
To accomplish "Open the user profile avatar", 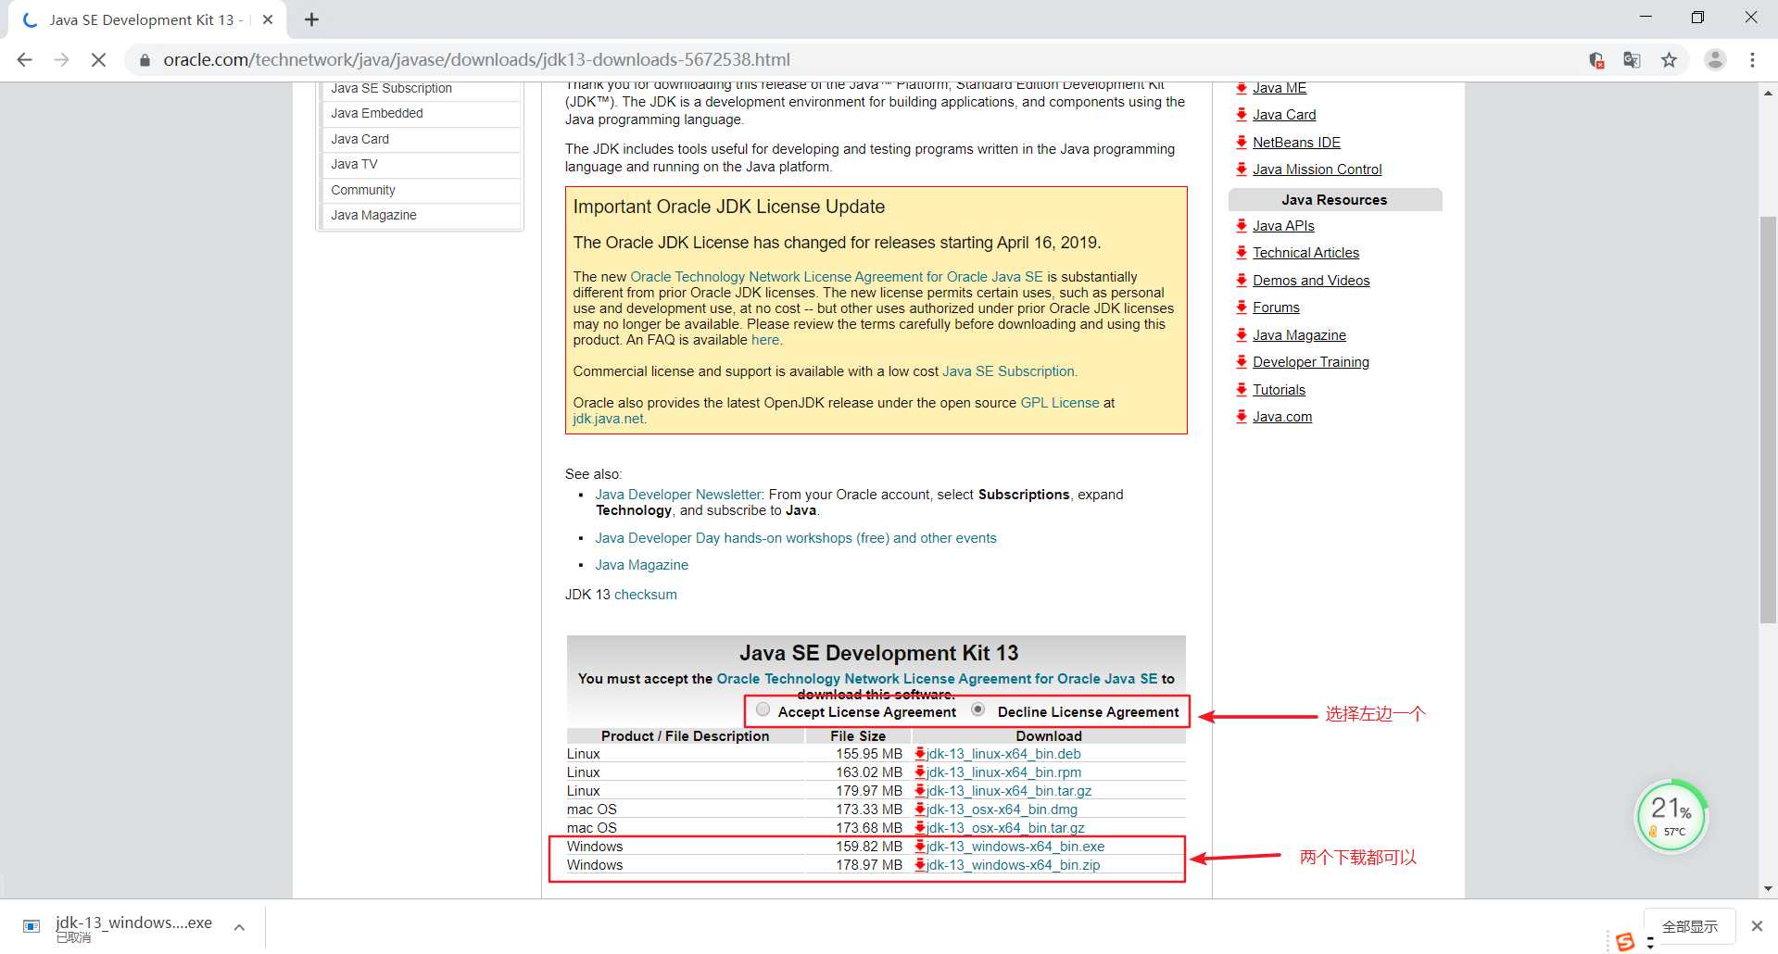I will (1715, 60).
